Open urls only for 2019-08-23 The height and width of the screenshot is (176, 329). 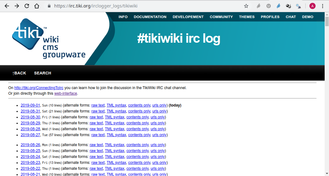click(x=159, y=162)
